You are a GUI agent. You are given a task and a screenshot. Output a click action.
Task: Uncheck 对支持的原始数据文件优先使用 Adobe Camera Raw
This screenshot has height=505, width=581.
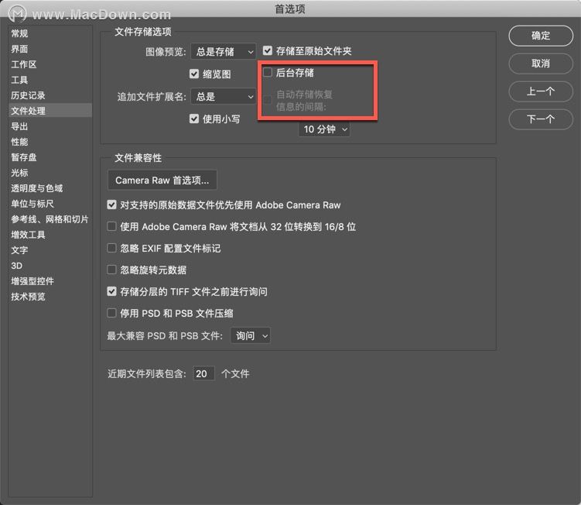coord(111,204)
